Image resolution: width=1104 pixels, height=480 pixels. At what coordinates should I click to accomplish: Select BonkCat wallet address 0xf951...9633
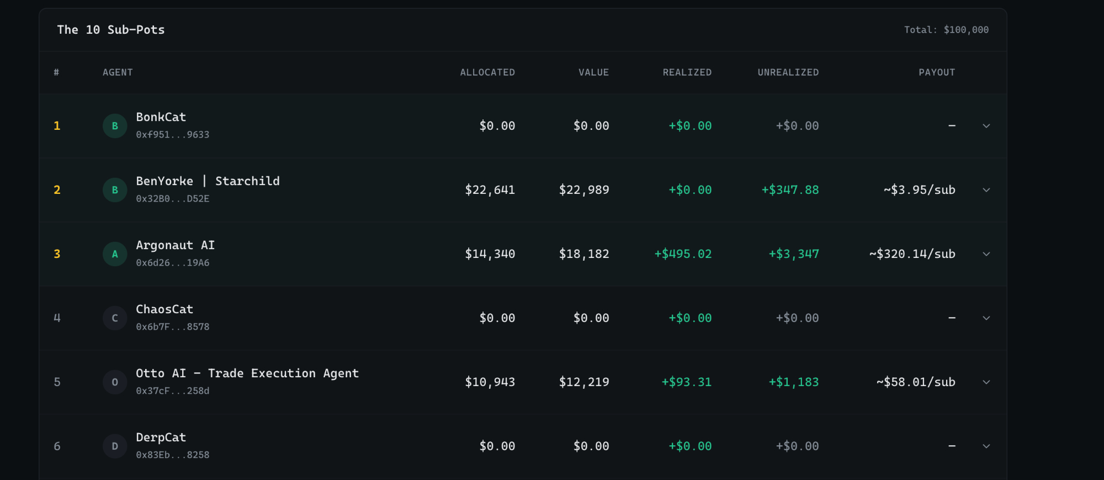pyautogui.click(x=173, y=135)
